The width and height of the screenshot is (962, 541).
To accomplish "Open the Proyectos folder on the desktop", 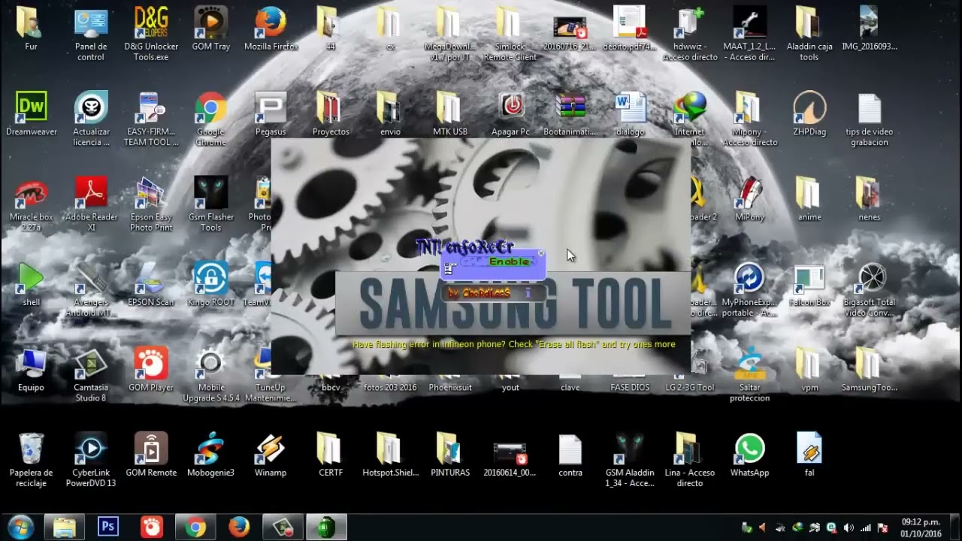I will (x=331, y=115).
